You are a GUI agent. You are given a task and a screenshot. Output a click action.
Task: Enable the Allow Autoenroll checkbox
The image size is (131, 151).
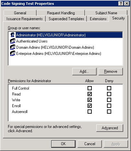(x=89, y=112)
